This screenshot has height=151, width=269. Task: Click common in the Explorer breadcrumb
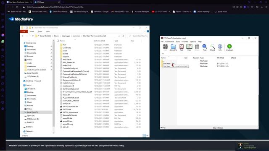(x=76, y=36)
